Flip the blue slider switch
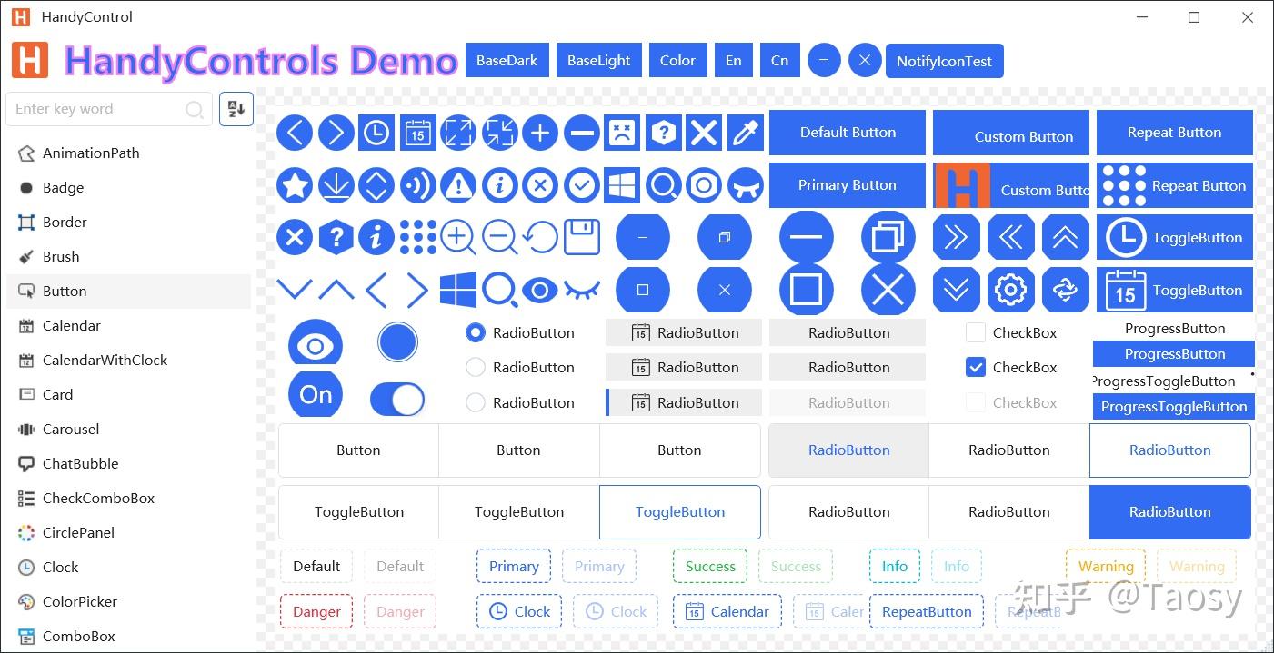The height and width of the screenshot is (653, 1274). [397, 399]
